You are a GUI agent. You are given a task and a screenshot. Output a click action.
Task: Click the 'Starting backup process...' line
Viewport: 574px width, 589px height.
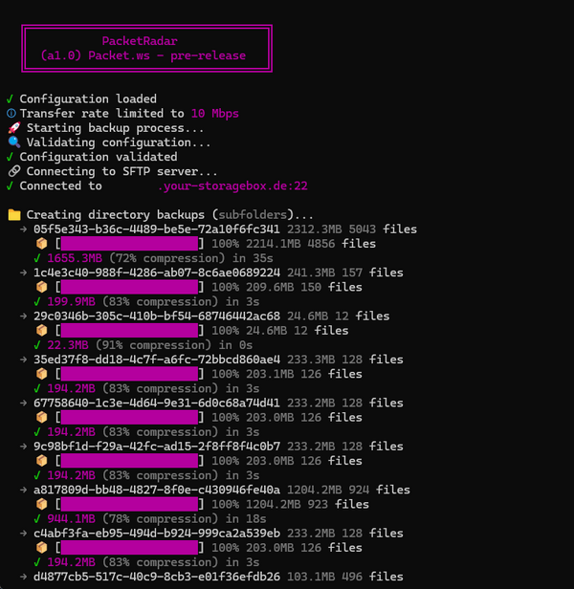point(116,128)
